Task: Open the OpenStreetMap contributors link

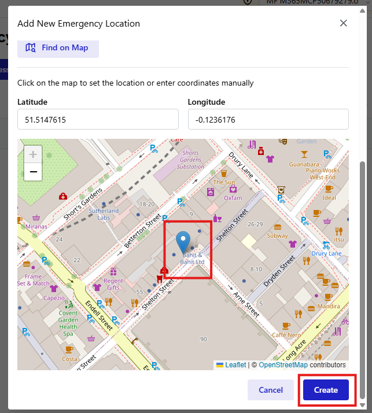Action: click(x=283, y=365)
